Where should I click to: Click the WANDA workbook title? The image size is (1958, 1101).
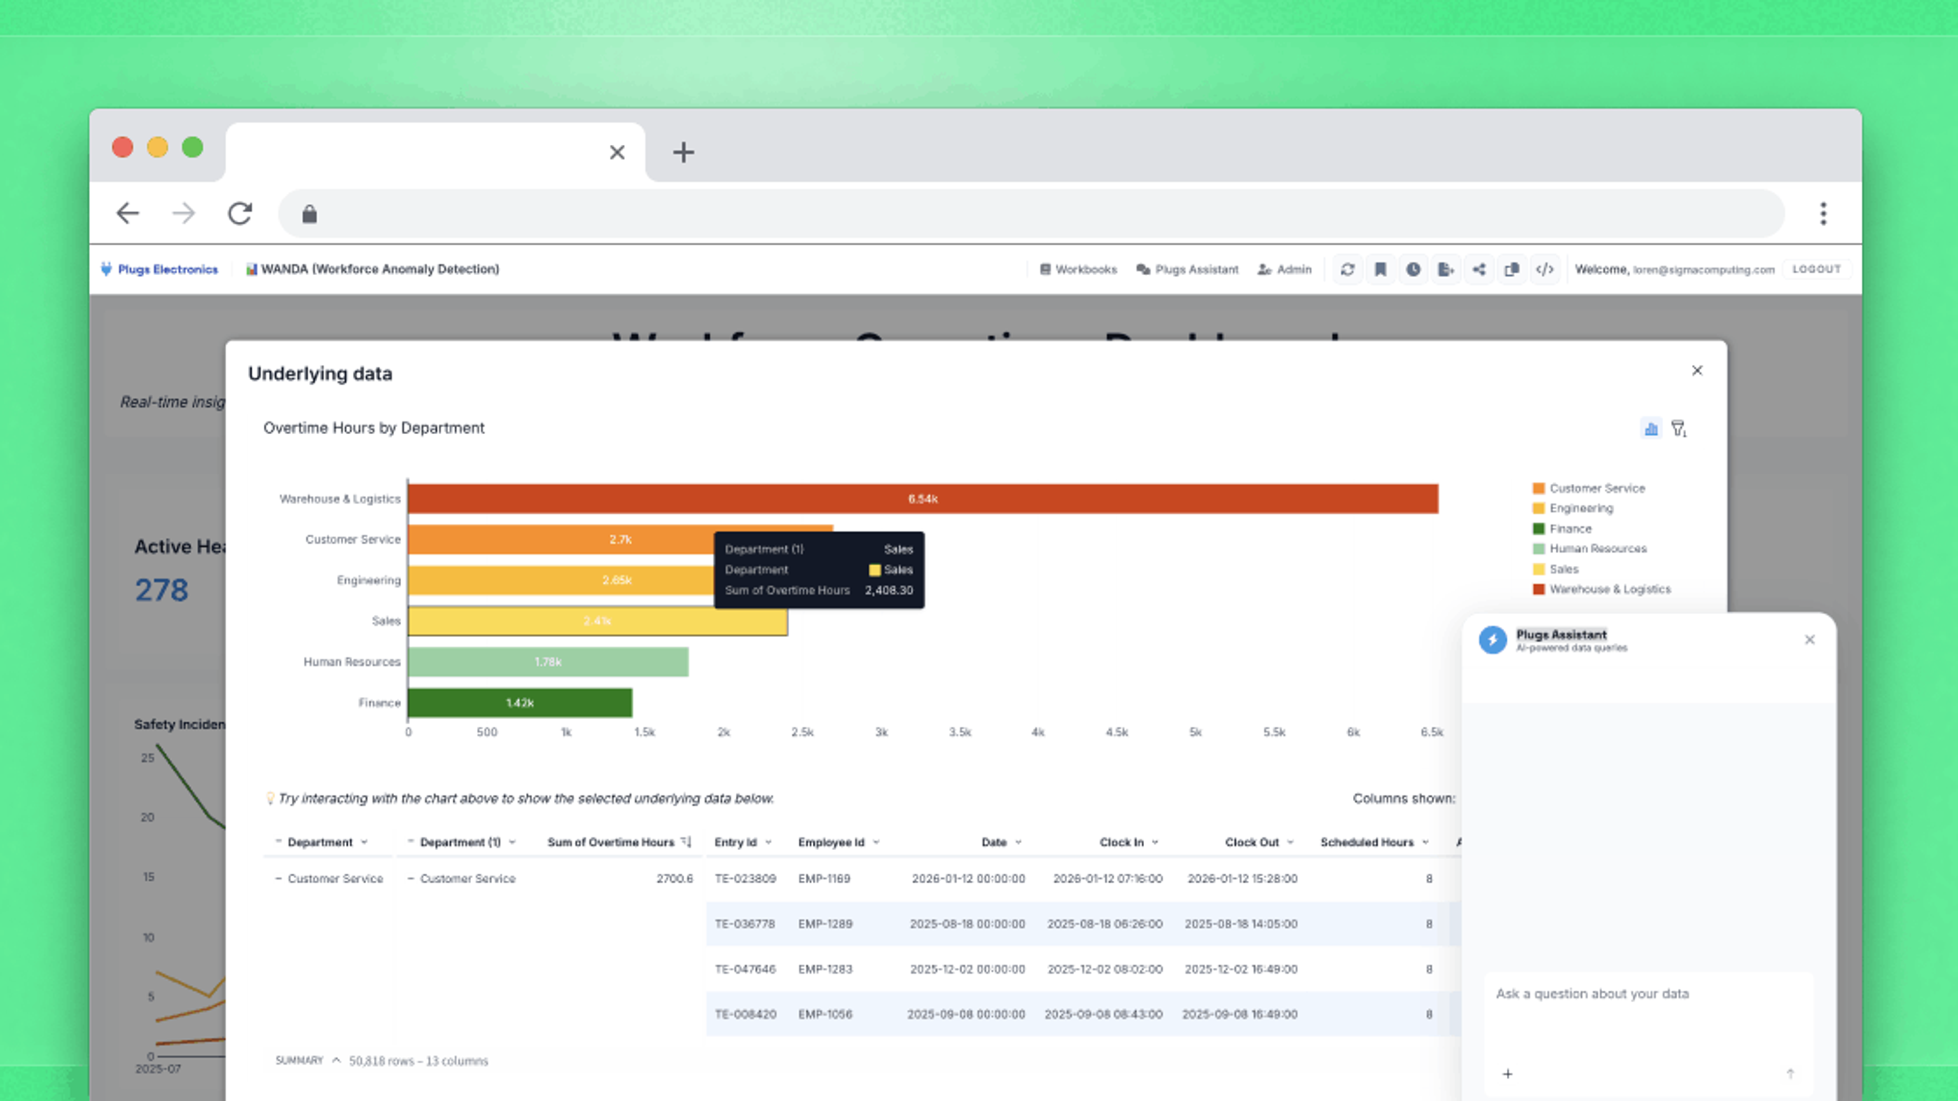(372, 269)
